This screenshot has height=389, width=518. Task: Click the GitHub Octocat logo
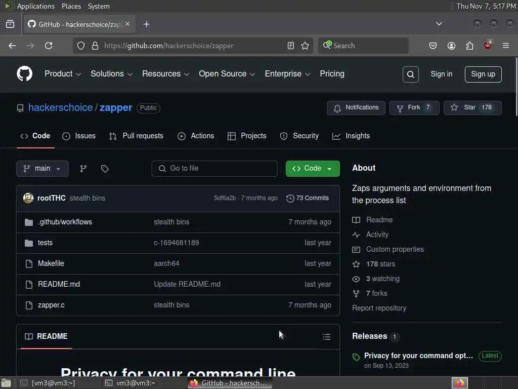(x=24, y=73)
